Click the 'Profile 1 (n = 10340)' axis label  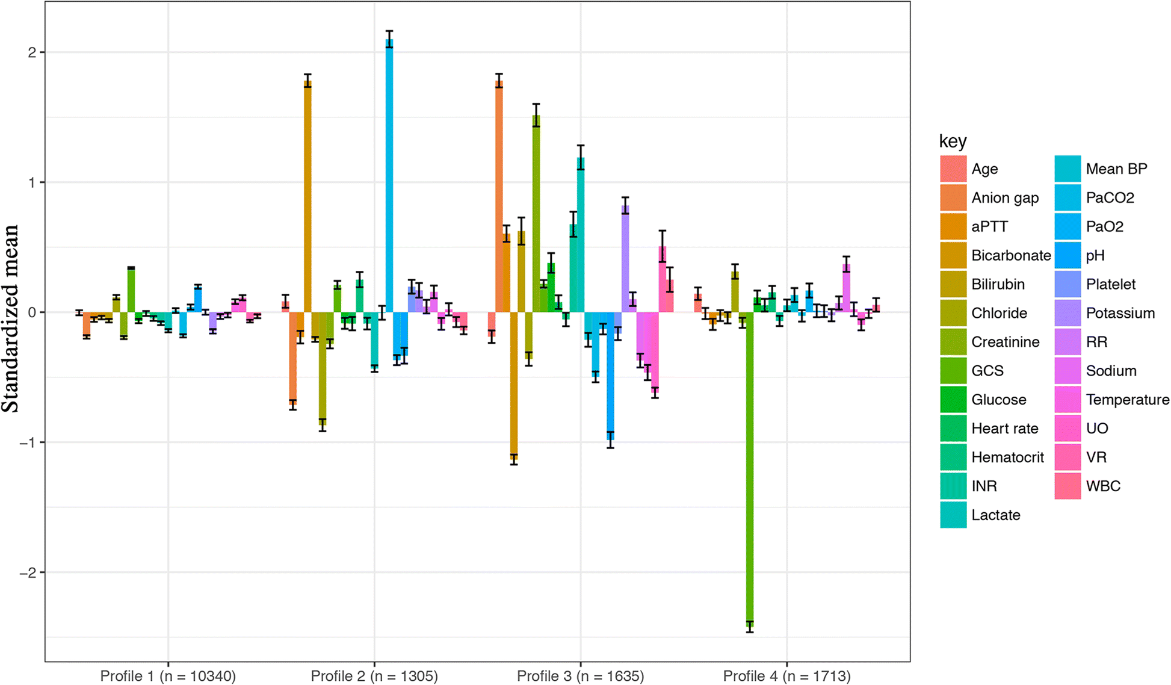coord(168,676)
